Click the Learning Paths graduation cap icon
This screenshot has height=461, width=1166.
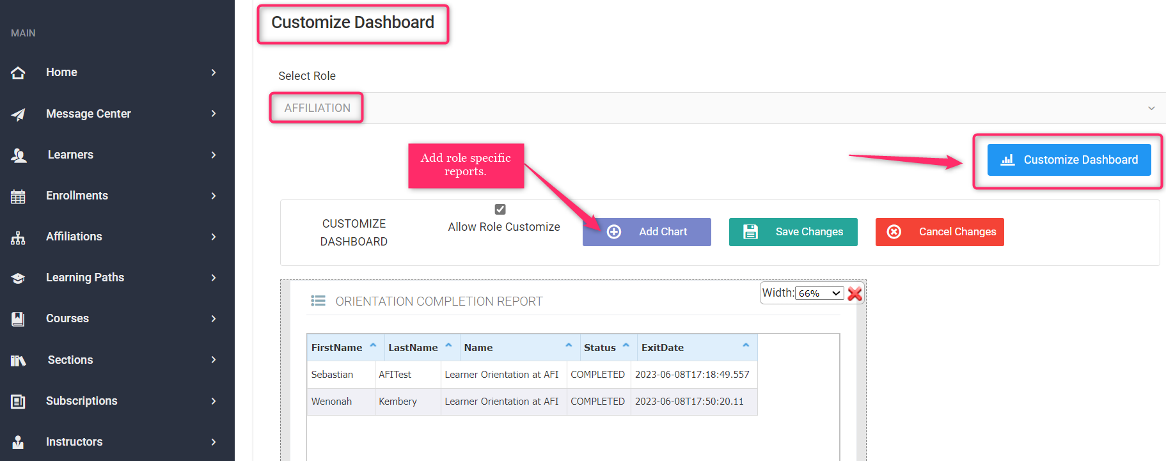click(18, 278)
